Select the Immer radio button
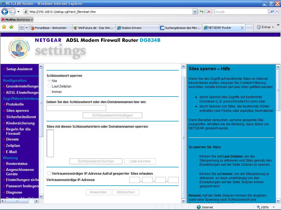 click(49, 92)
